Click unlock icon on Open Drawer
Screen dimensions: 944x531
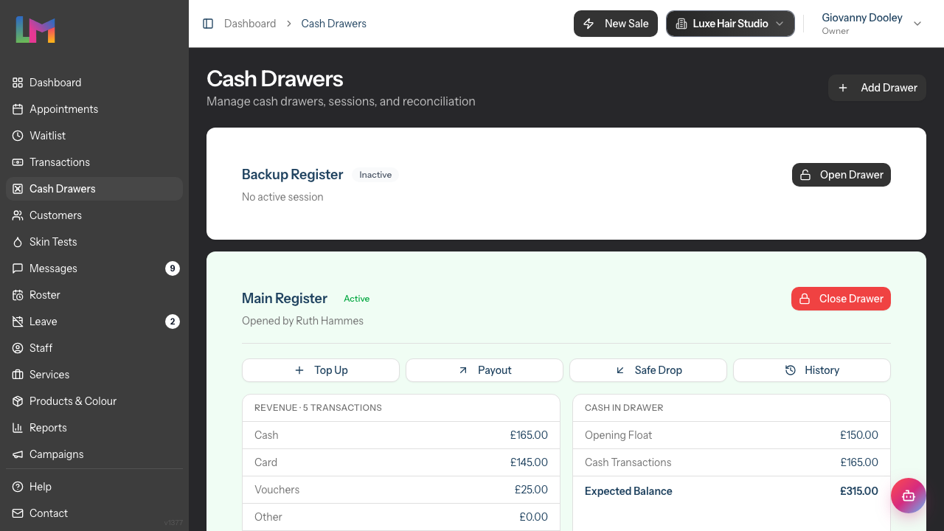pyautogui.click(x=807, y=175)
